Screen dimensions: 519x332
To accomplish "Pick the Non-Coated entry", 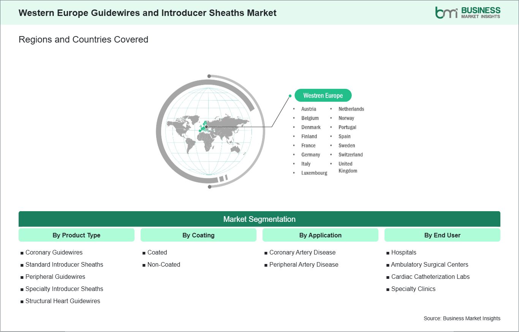I will point(164,264).
